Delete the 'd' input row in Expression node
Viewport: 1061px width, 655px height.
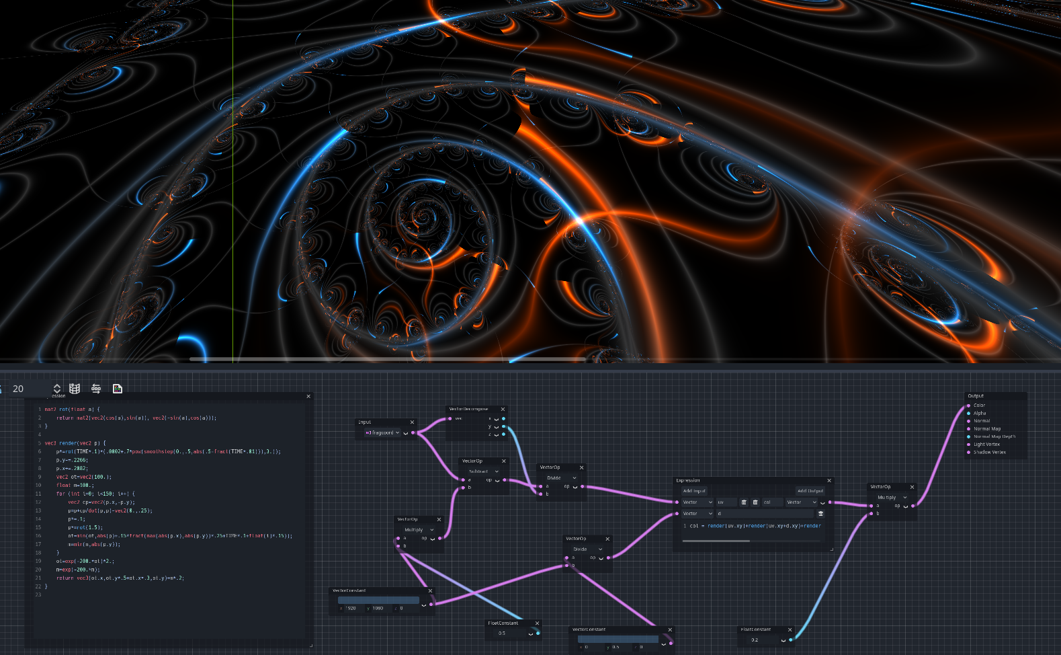tap(820, 514)
